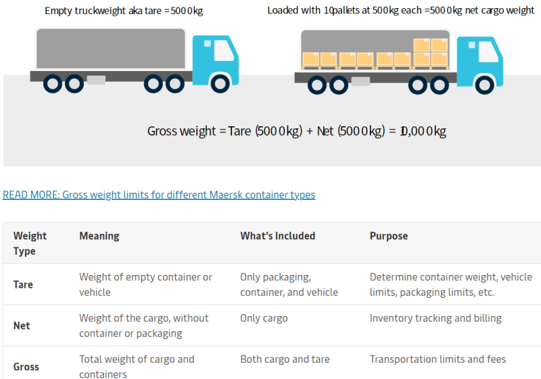The height and width of the screenshot is (379, 541).
Task: Click the Purpose column header
Action: (x=389, y=236)
